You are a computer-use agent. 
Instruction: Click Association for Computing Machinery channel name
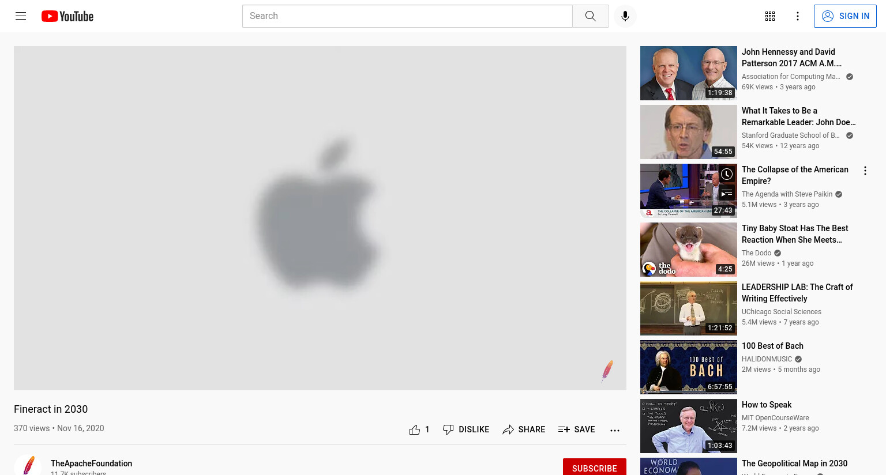tap(791, 77)
